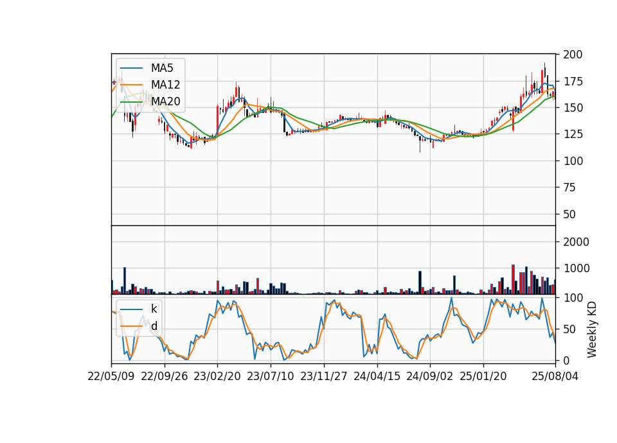Click the 24/04/15 date label
The width and height of the screenshot is (617, 443).
(x=377, y=376)
